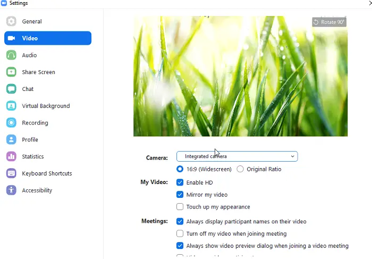
Task: Select the Statistics bar chart icon
Action: pyautogui.click(x=11, y=156)
